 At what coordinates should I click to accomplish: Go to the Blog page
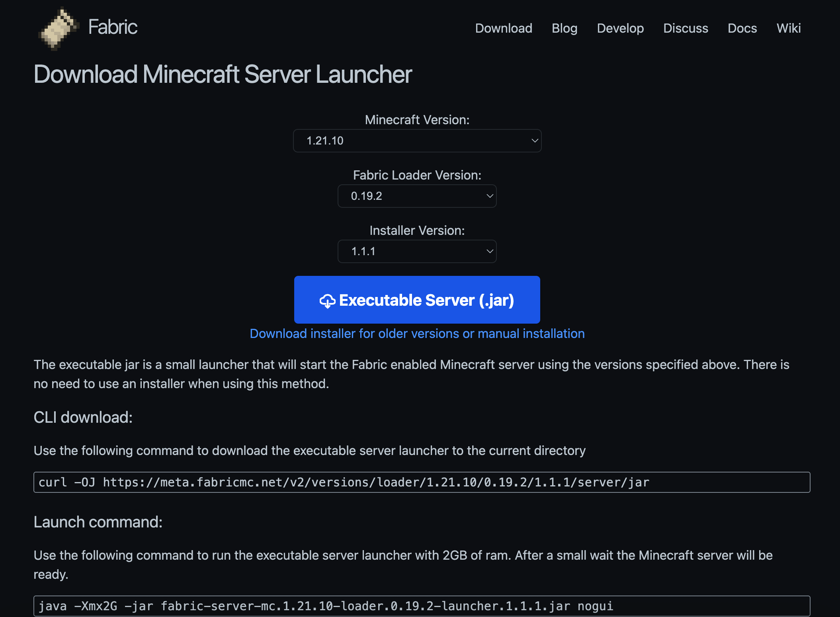point(565,28)
